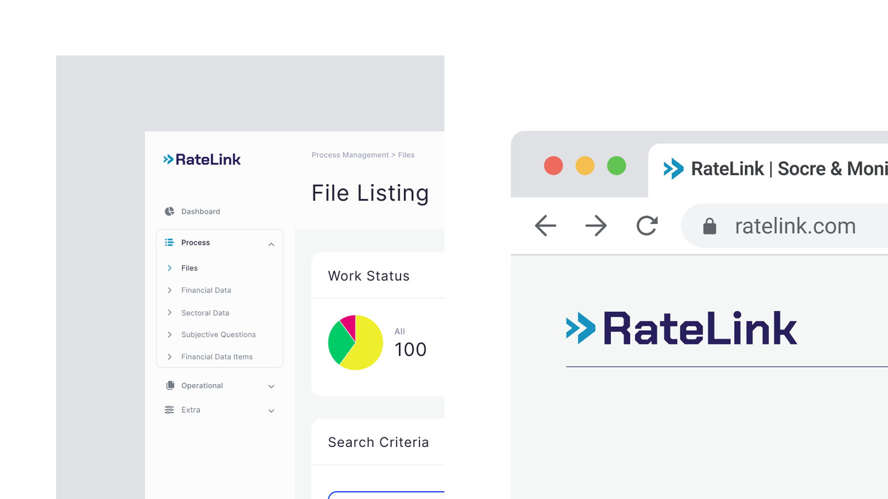Viewport: 888px width, 499px height.
Task: Click the chevron beside Files
Action: click(170, 268)
